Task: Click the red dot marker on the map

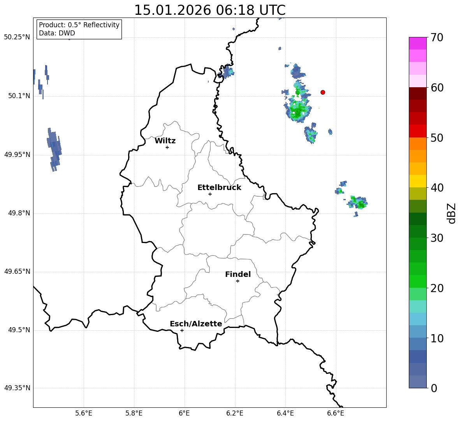Action: (323, 92)
